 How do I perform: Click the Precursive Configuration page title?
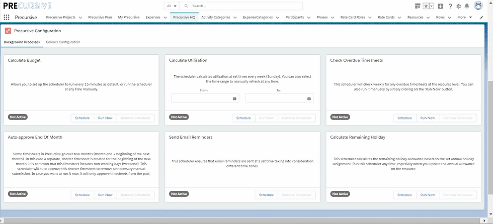(x=38, y=31)
